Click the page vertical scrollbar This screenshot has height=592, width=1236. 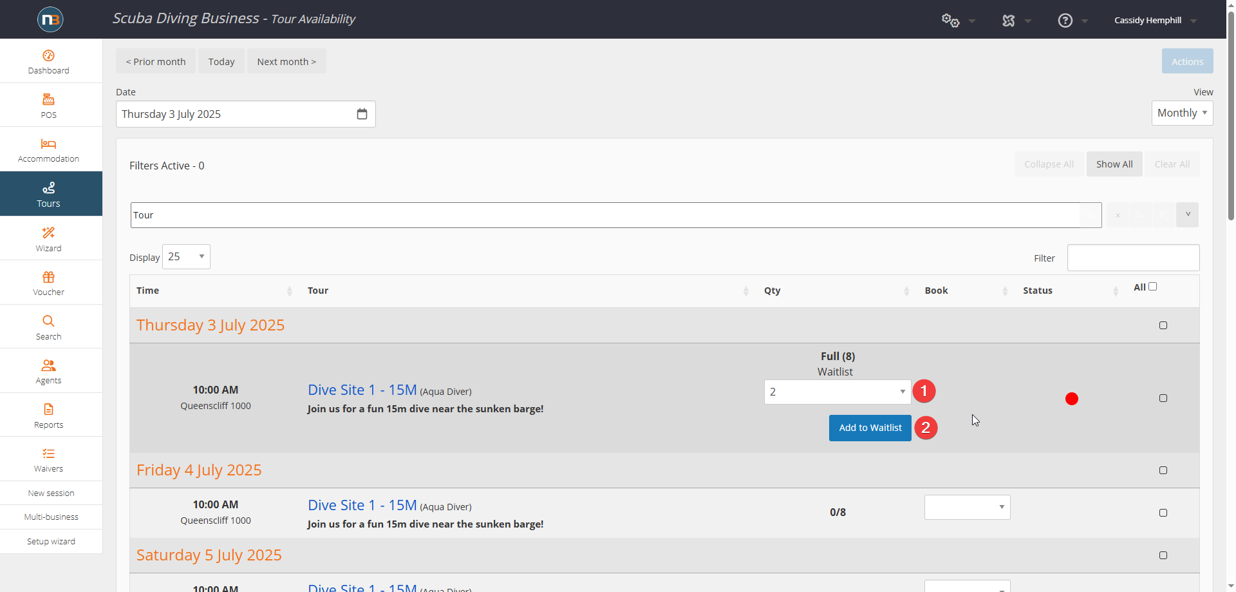[1231, 116]
